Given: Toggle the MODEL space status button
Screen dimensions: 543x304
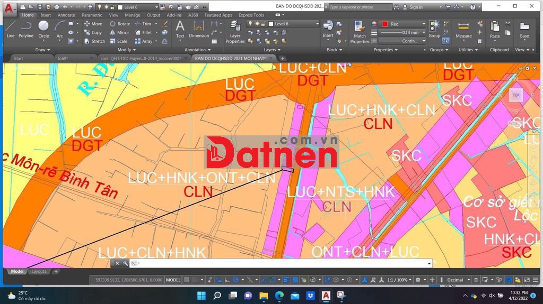Looking at the screenshot, I should point(173,280).
